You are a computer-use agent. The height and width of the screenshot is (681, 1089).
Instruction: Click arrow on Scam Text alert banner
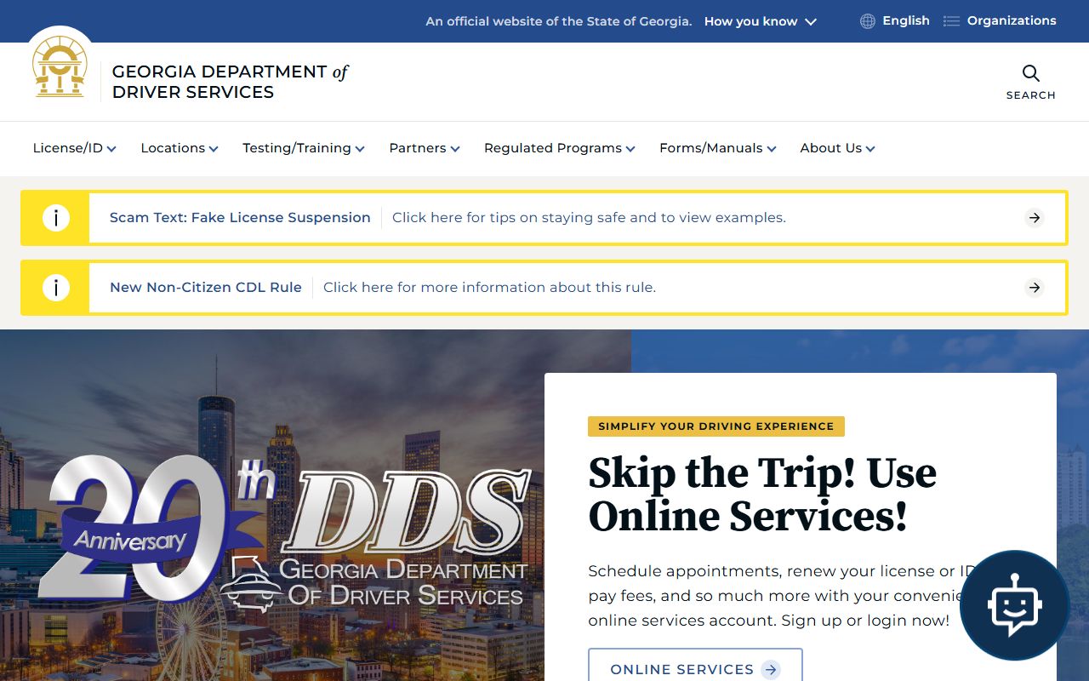[x=1035, y=218]
